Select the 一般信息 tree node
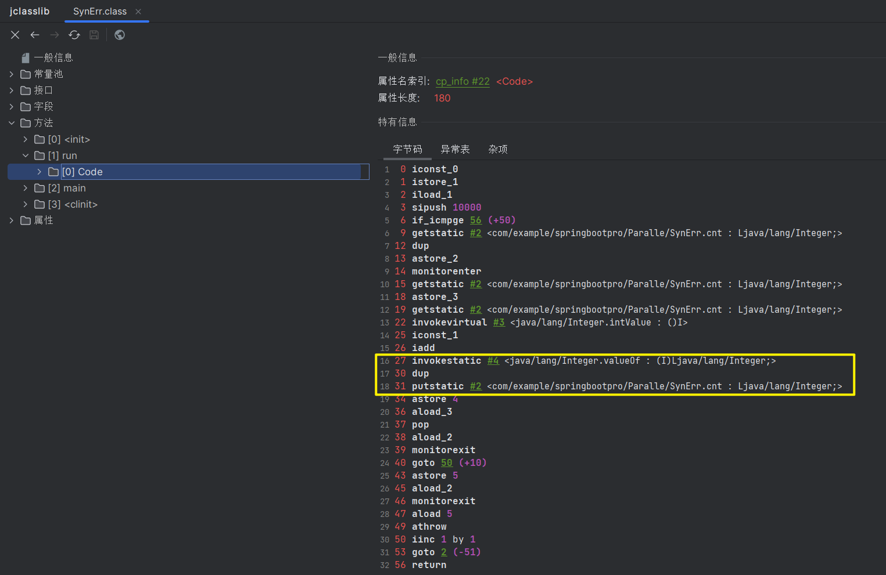Image resolution: width=886 pixels, height=575 pixels. tap(53, 57)
